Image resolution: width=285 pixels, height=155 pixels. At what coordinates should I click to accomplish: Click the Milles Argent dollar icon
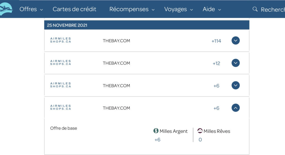point(156,131)
